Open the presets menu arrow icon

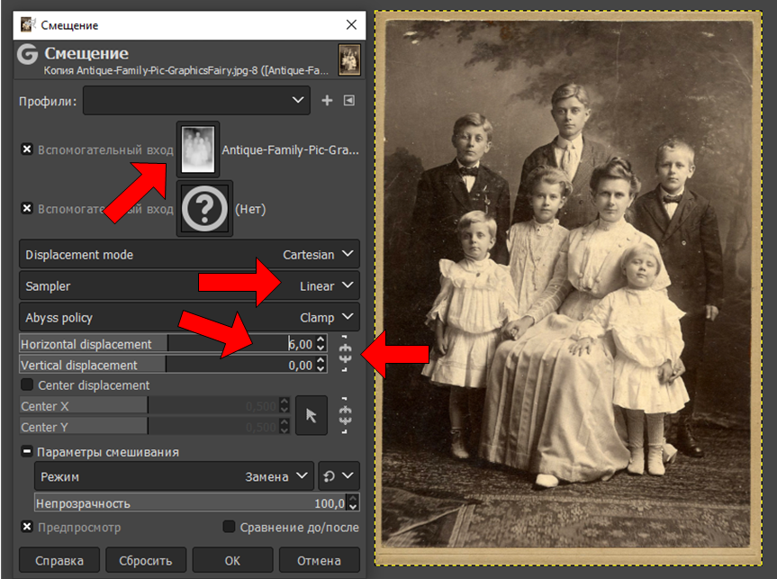348,101
